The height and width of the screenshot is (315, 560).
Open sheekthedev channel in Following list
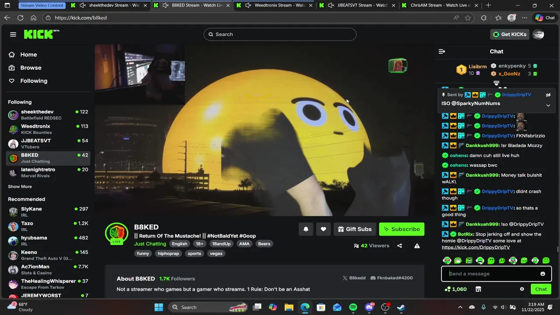click(48, 115)
